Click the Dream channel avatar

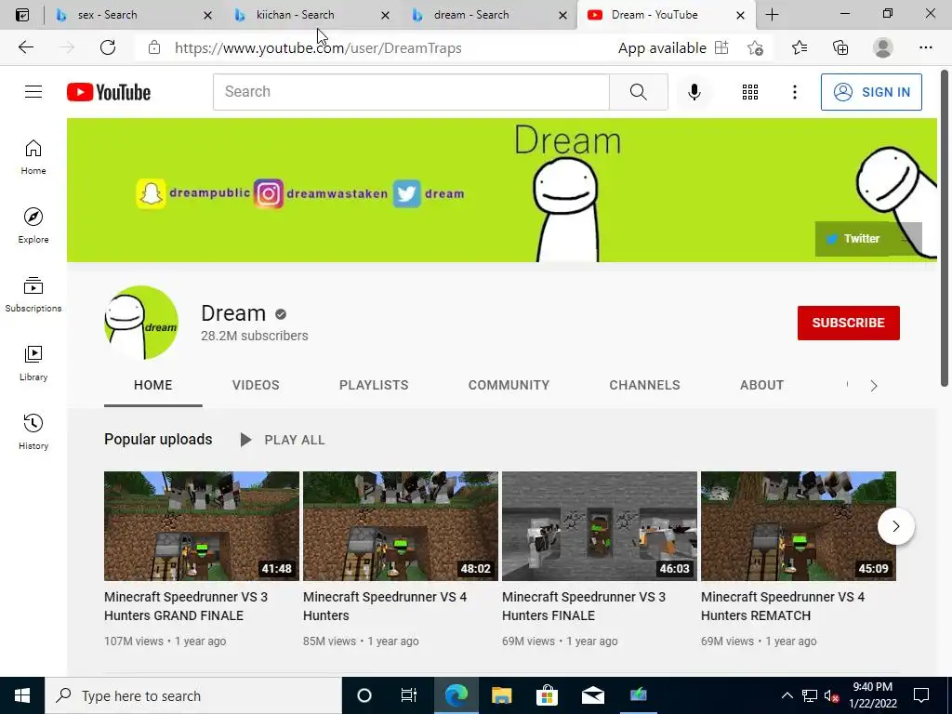(x=141, y=323)
